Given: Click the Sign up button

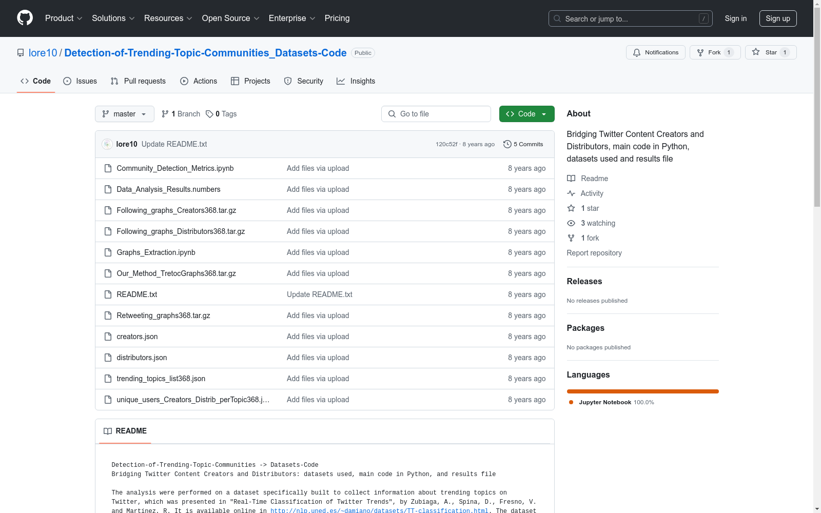Looking at the screenshot, I should click(x=778, y=18).
